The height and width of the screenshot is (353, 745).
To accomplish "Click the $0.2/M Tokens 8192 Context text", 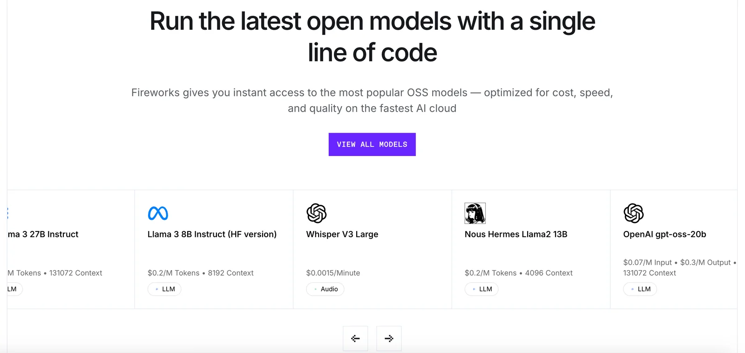I will coord(200,273).
